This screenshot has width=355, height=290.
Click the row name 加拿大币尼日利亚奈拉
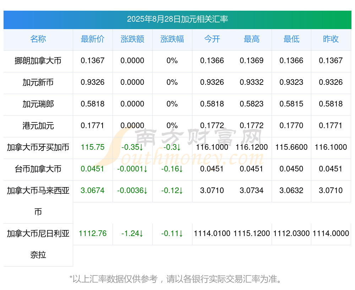[x=38, y=244]
